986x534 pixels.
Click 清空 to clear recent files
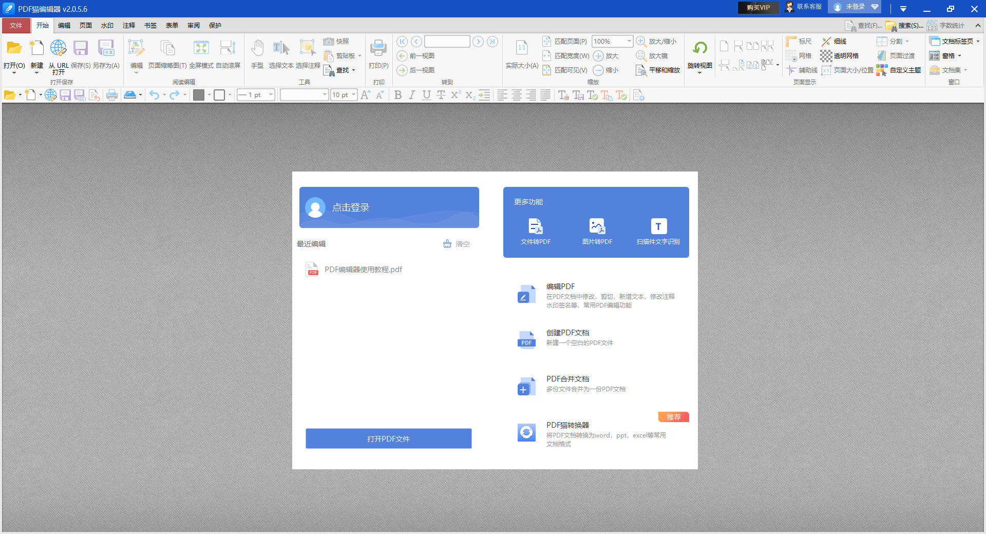click(x=457, y=244)
